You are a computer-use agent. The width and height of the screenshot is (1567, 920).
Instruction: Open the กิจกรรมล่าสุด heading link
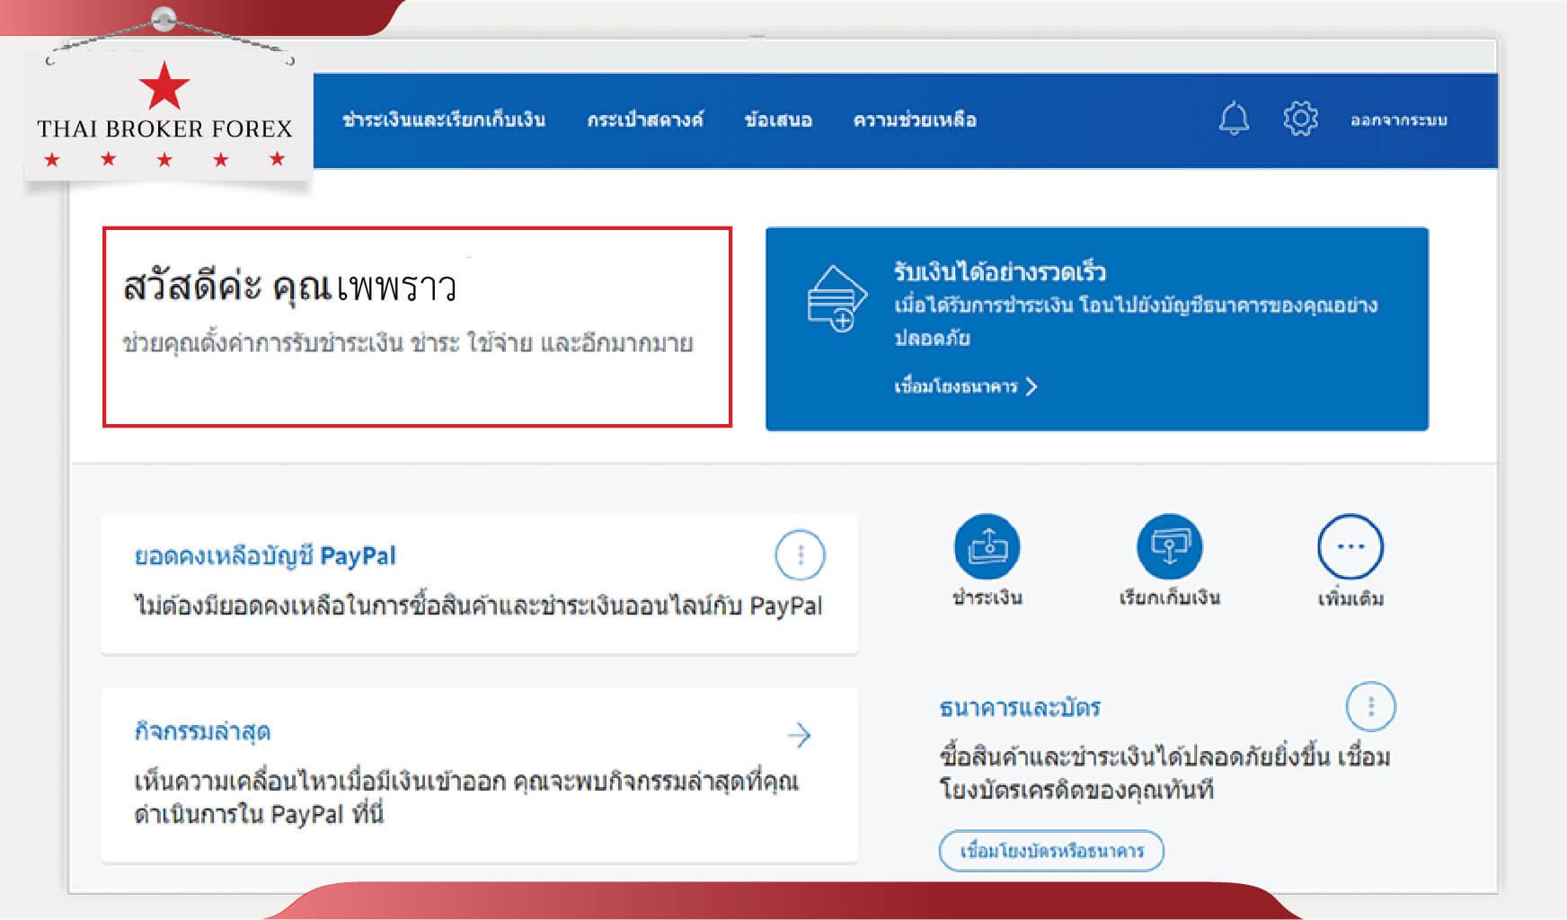click(x=202, y=731)
